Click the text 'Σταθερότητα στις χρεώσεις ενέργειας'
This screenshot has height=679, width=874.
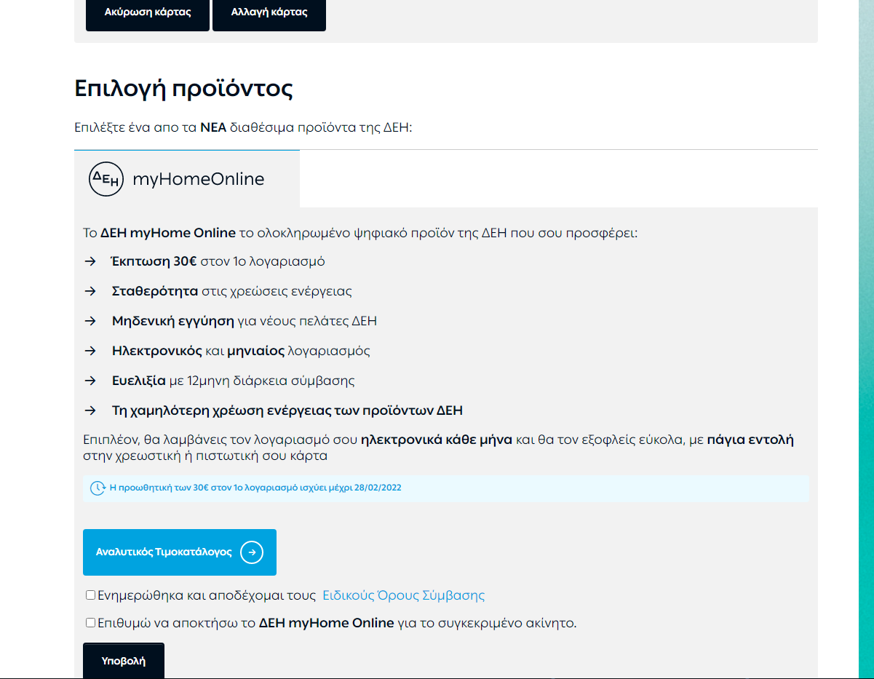(231, 291)
